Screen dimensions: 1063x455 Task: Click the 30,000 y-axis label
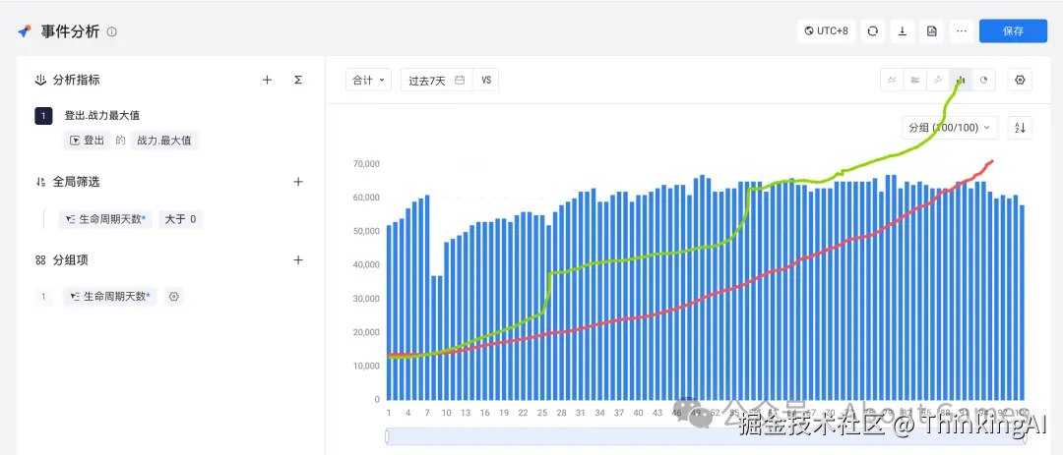pos(367,299)
